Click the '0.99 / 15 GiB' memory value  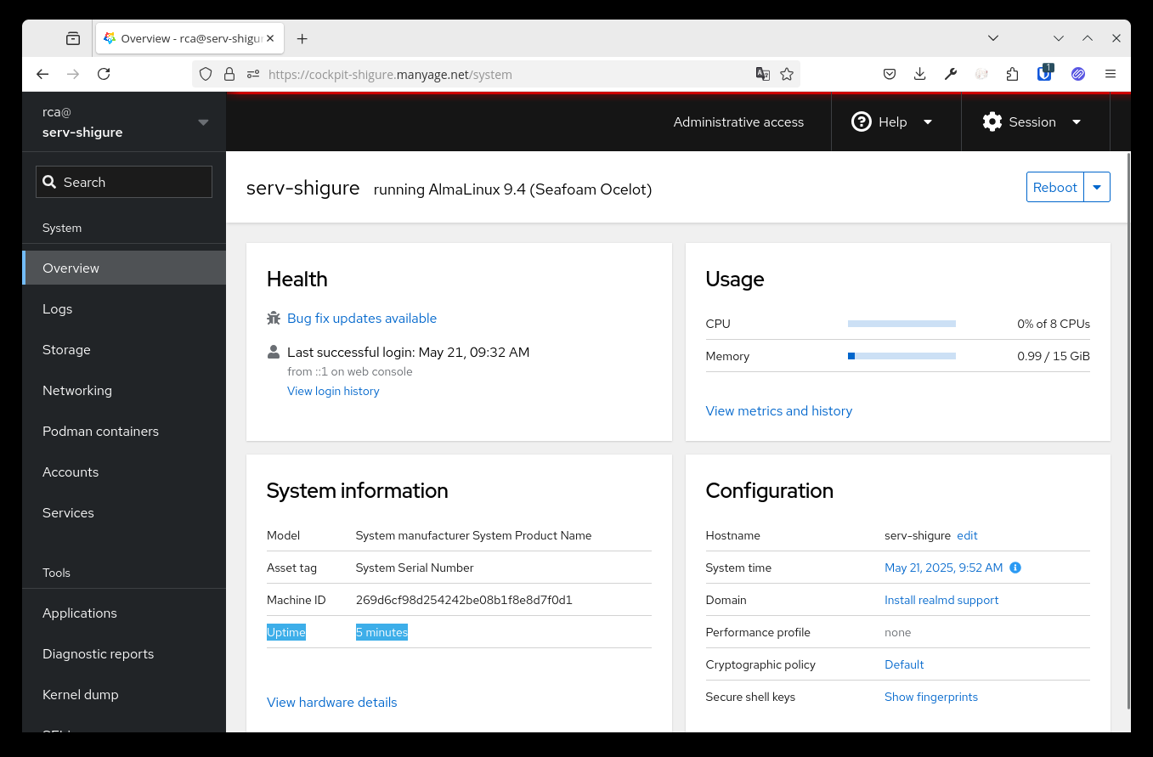(1054, 356)
